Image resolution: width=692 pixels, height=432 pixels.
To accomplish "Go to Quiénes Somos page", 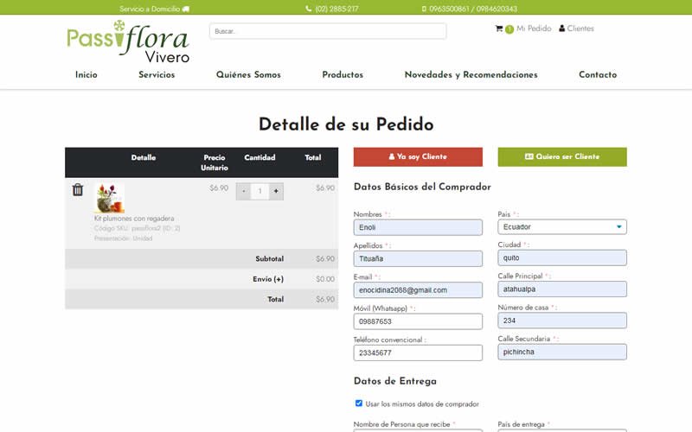I will pos(248,75).
